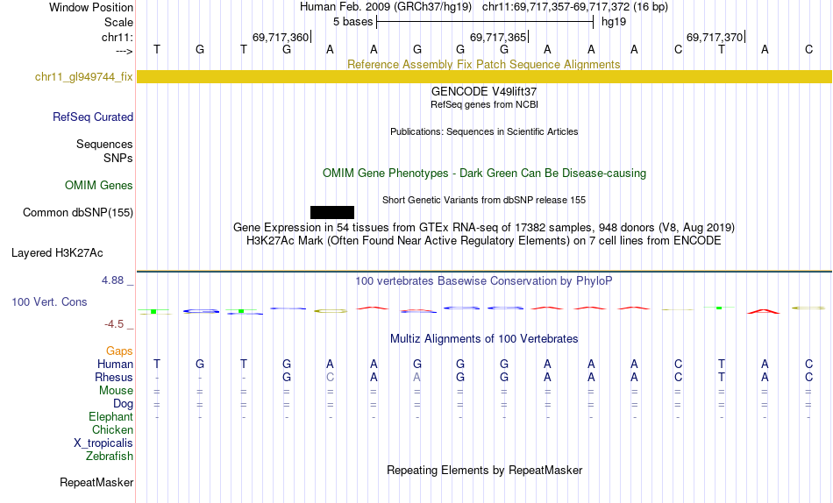The height and width of the screenshot is (503, 833).
Task: Click the Publications: Sequences in Scientific Articles title
Action: (x=484, y=131)
